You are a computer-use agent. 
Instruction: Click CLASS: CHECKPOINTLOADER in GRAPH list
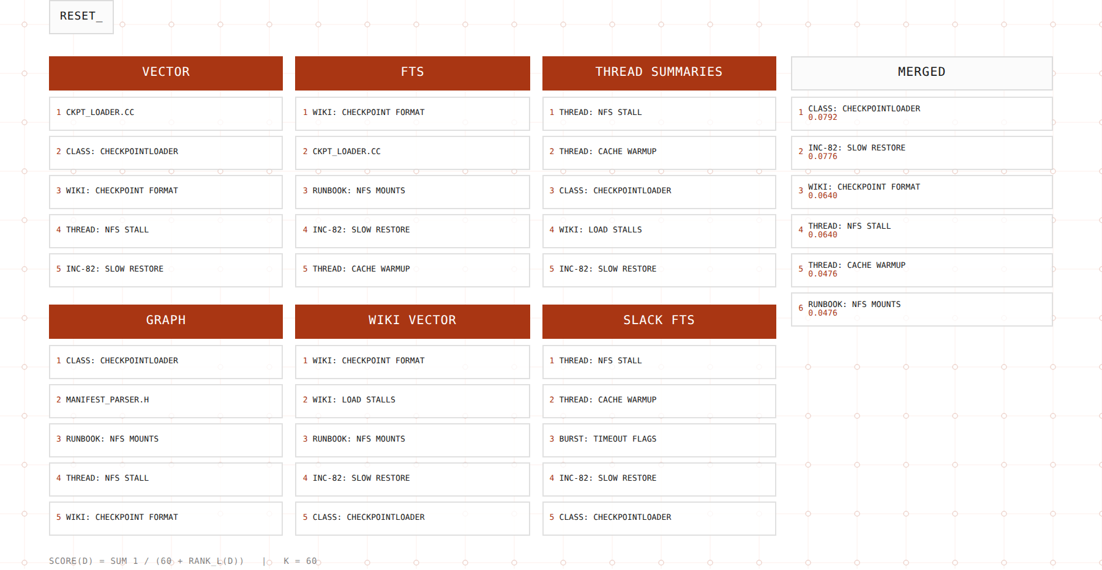(x=166, y=362)
